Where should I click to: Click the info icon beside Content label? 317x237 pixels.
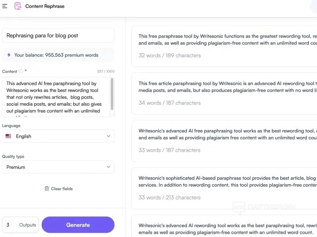click(x=21, y=72)
